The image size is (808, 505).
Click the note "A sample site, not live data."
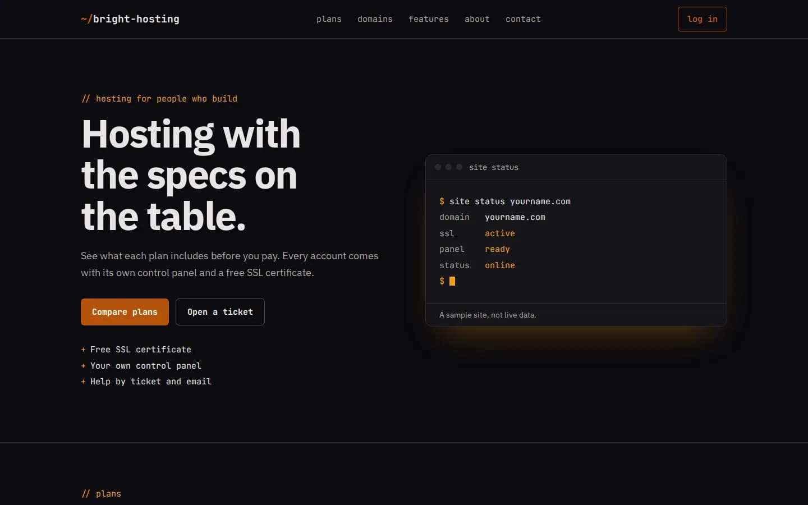tap(488, 315)
